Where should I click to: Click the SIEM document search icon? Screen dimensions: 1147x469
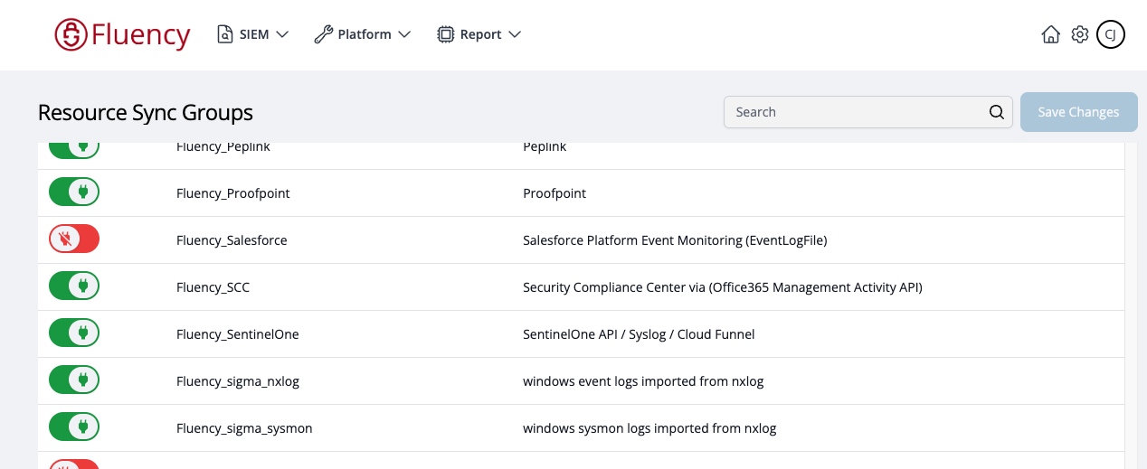[x=225, y=34]
